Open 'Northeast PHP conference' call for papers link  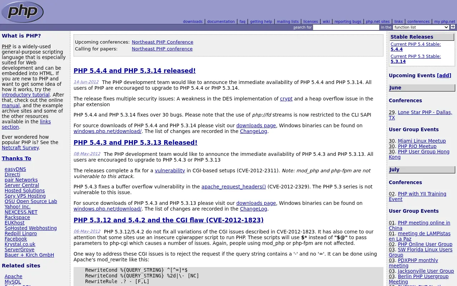[x=162, y=49]
